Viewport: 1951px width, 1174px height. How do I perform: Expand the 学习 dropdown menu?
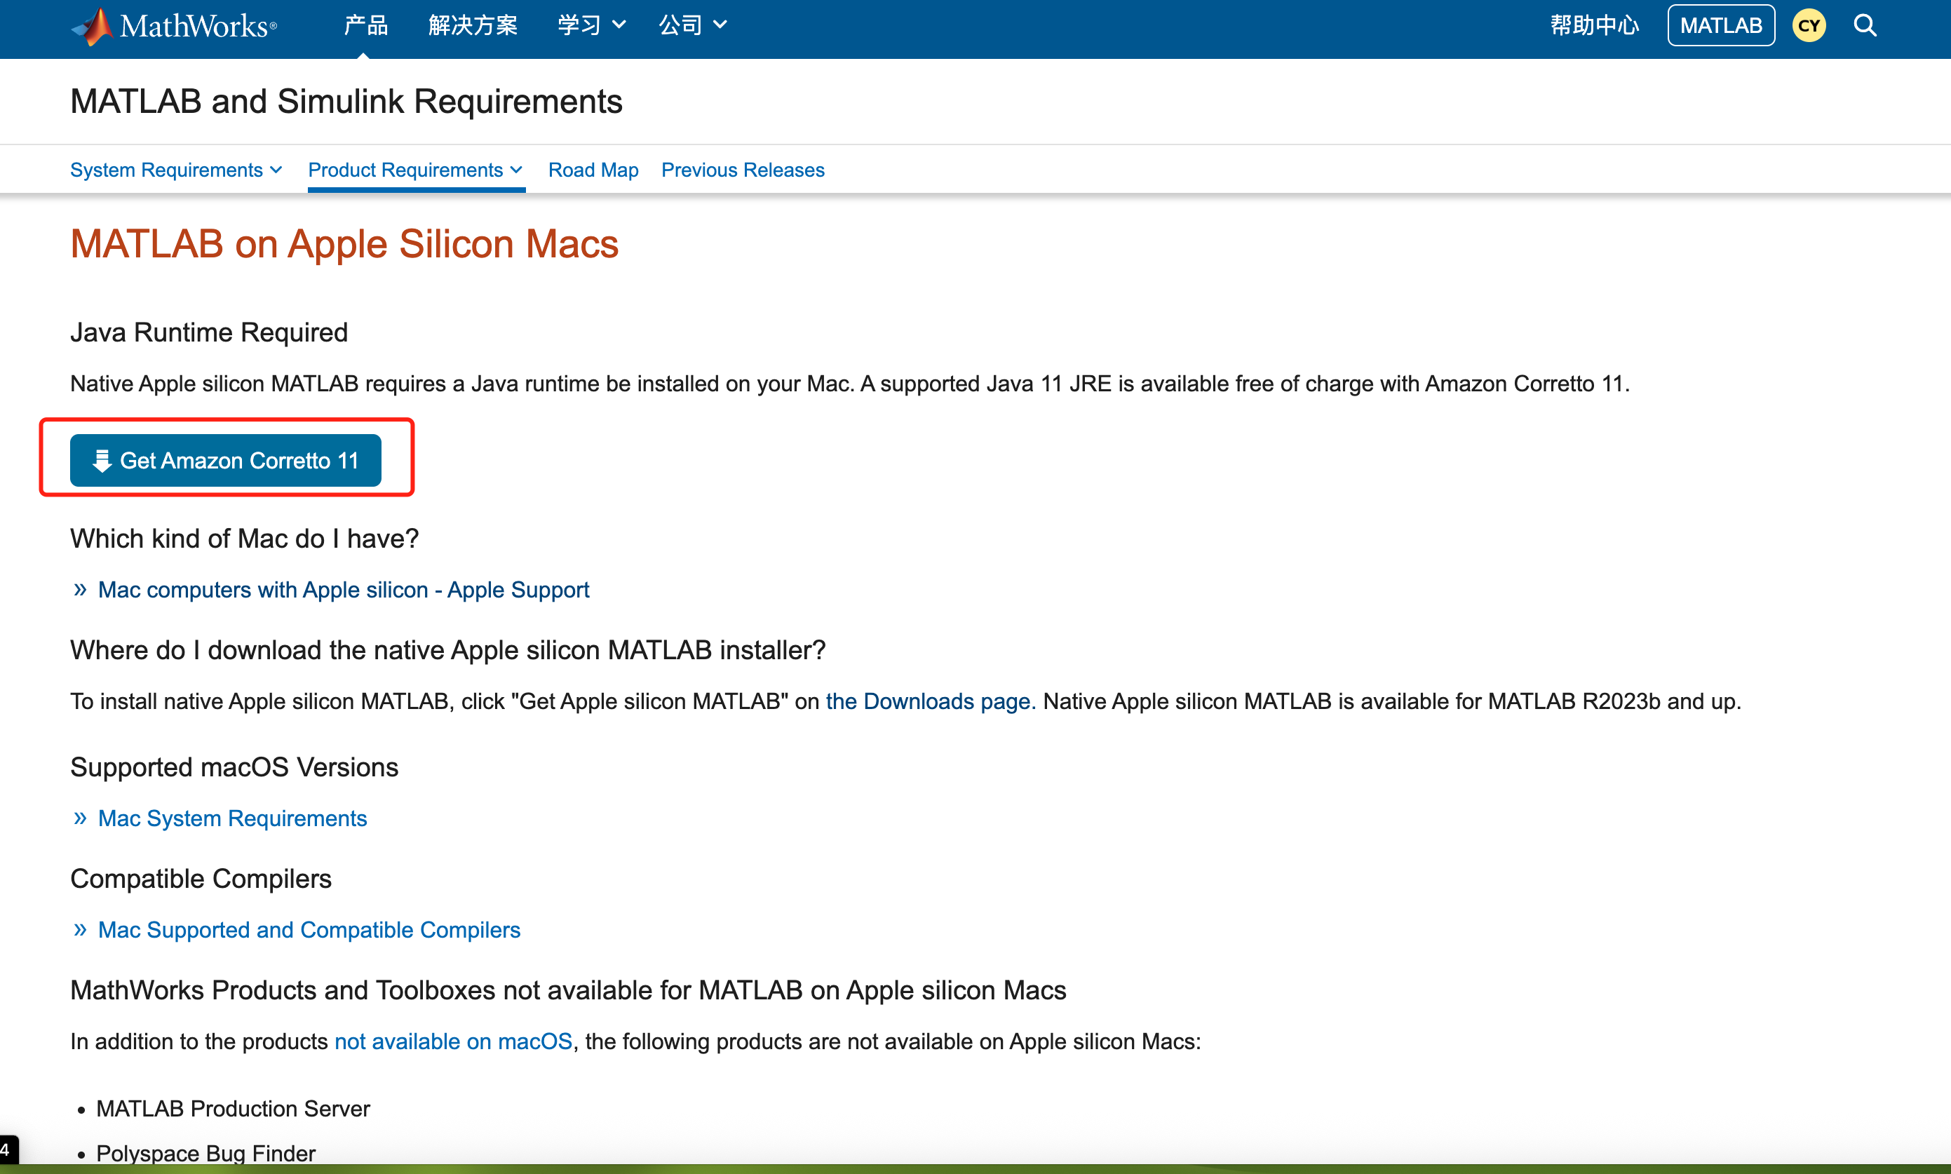coord(592,25)
